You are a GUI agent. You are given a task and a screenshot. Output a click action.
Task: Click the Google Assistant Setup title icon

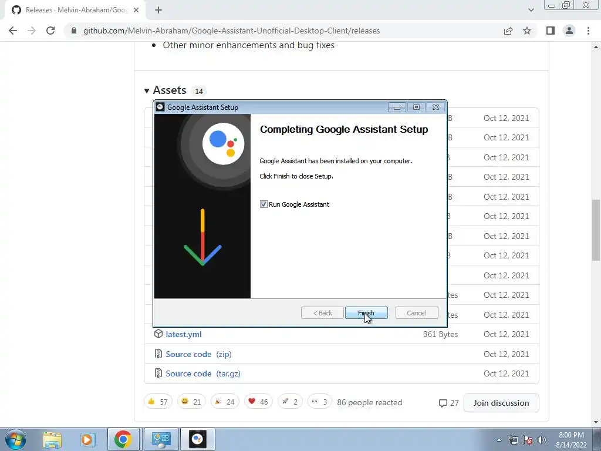click(160, 107)
